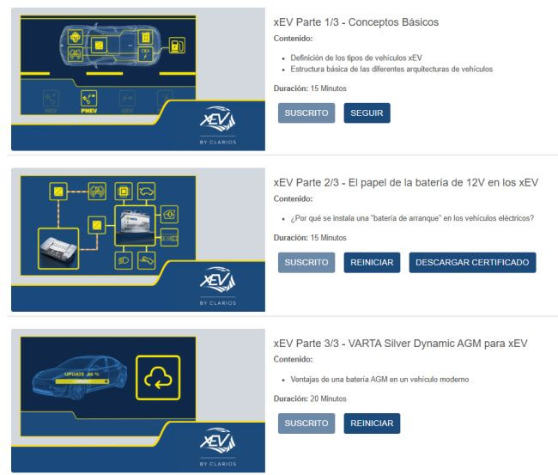
Task: Click 'Duración: 15 Minutos' under Parte 1/3
Action: (x=310, y=88)
